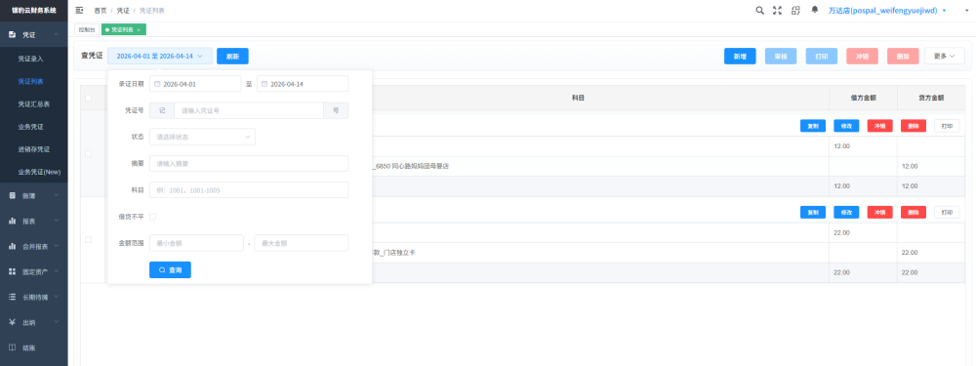The height and width of the screenshot is (366, 976).
Task: Click the calendar icon in the start date field
Action: (157, 84)
